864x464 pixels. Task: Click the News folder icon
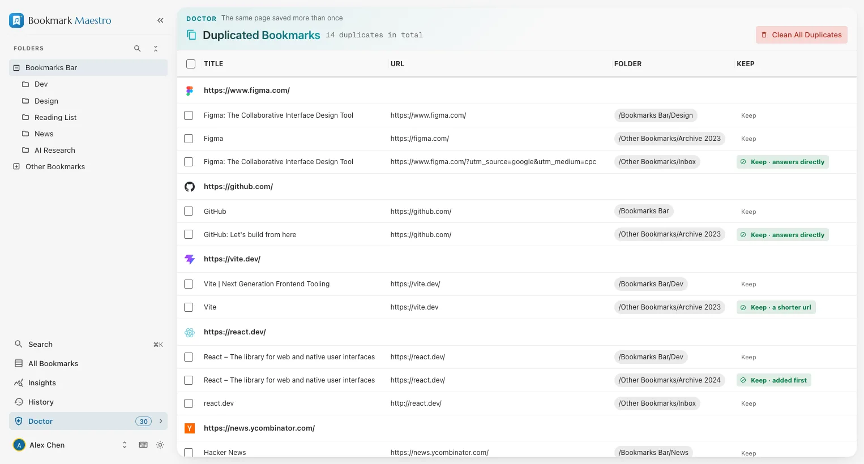pos(25,134)
